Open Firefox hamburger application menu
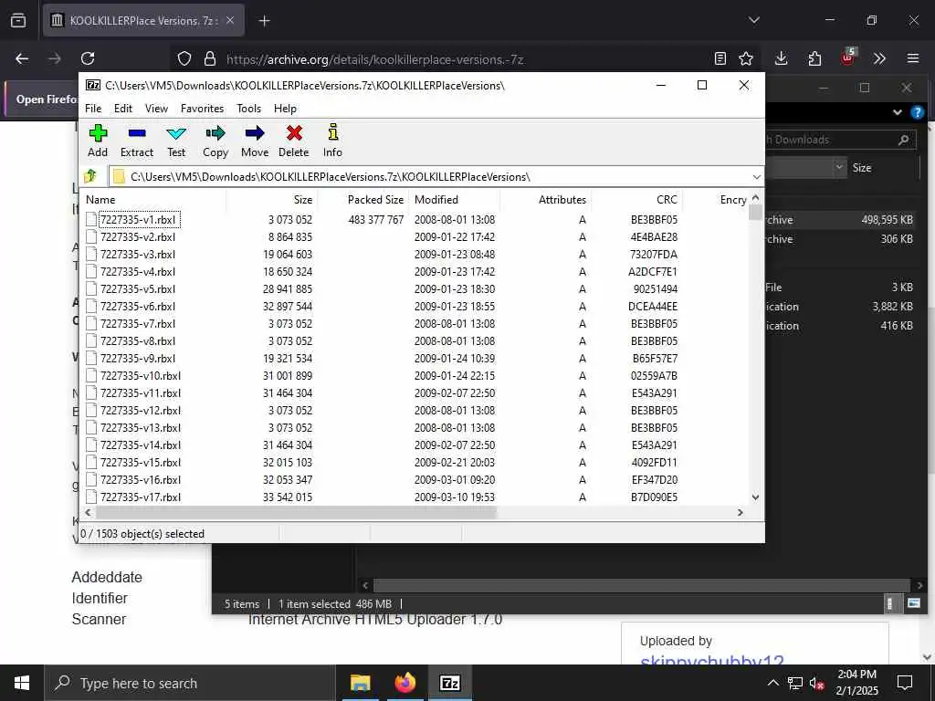The height and width of the screenshot is (701, 935). tap(913, 58)
